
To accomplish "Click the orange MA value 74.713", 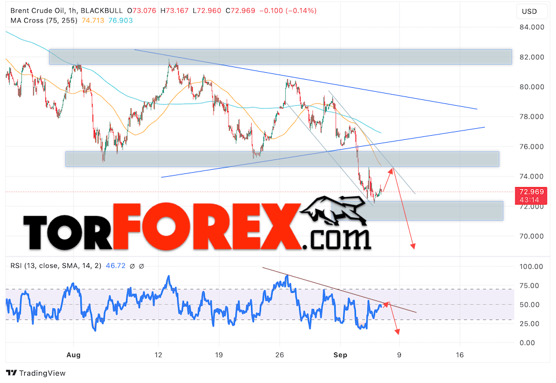I will pos(93,21).
